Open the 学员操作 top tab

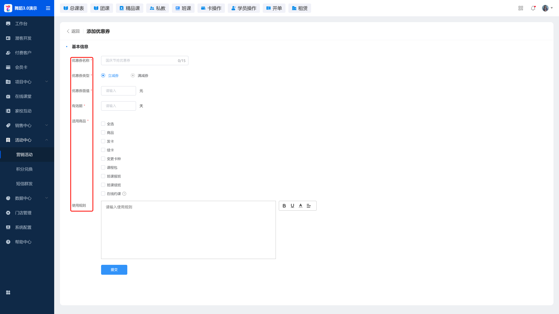(244, 8)
